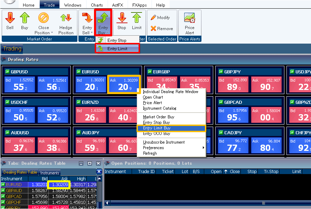Click the green icon on the AUDUSD tile
The height and width of the screenshot is (209, 311).
point(7,133)
